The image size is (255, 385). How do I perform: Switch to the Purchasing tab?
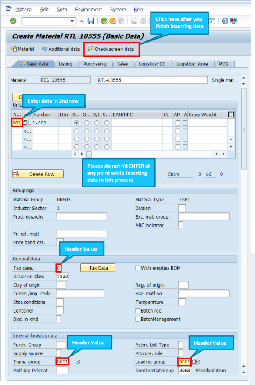click(94, 64)
